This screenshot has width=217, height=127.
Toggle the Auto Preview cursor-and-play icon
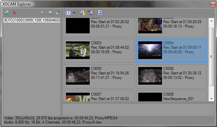tap(58, 13)
